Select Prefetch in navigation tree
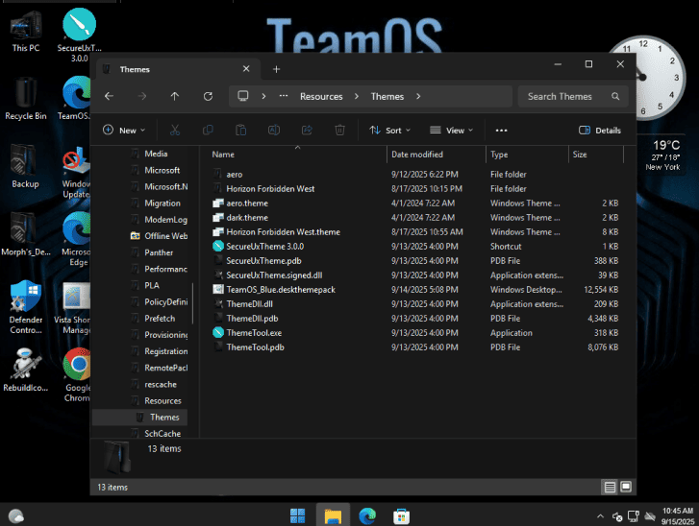The width and height of the screenshot is (699, 526). pyautogui.click(x=160, y=319)
